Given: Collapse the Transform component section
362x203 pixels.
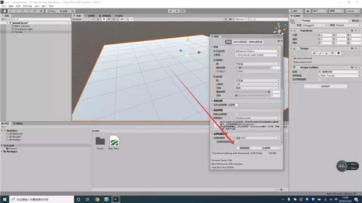Looking at the screenshot, I should 291,30.
